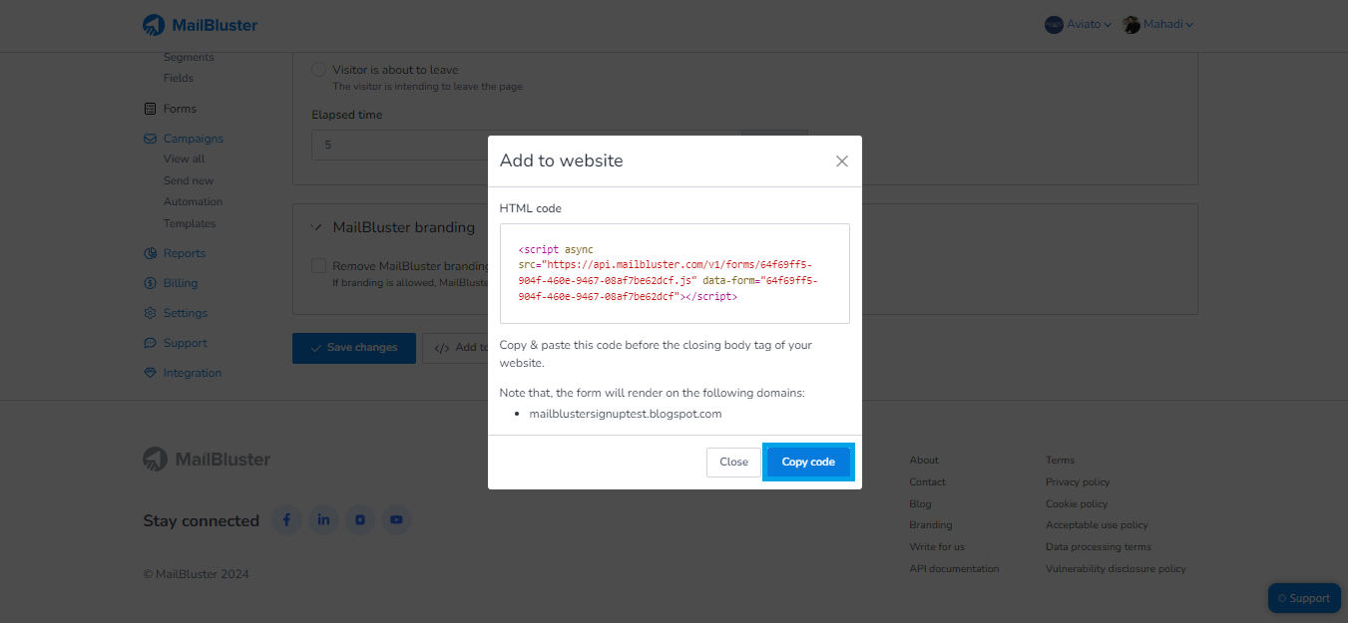This screenshot has height=623, width=1348.
Task: Open Segments in the sidebar
Action: coord(189,57)
